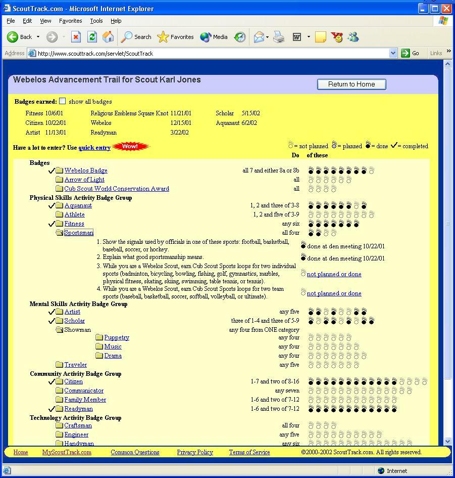Collapse the open Sportsman folder
The width and height of the screenshot is (455, 478).
pyautogui.click(x=60, y=233)
